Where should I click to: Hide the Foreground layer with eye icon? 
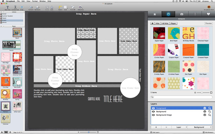tap(153, 108)
